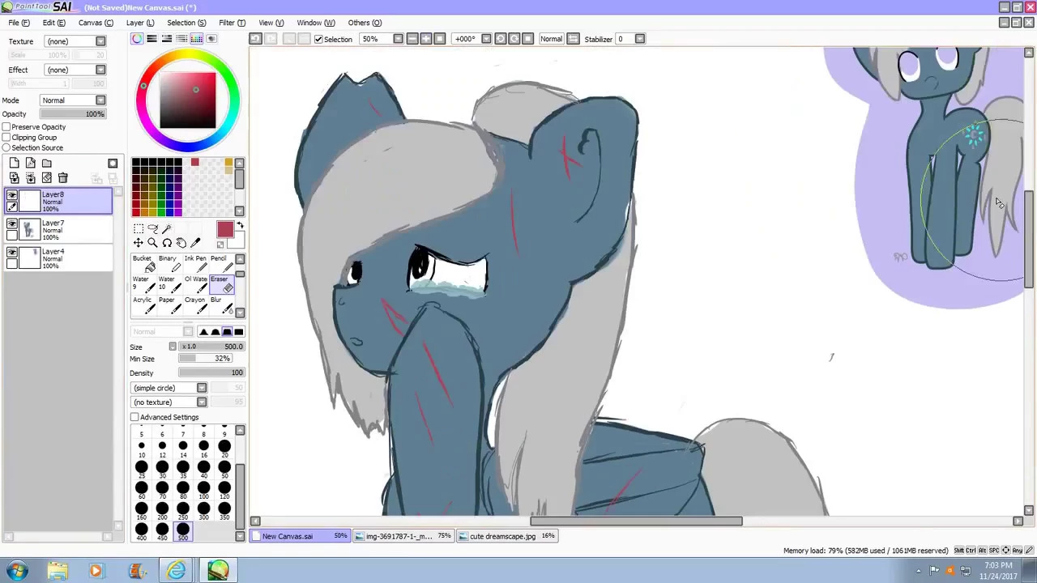Adjust the brush Size slider

(211, 347)
